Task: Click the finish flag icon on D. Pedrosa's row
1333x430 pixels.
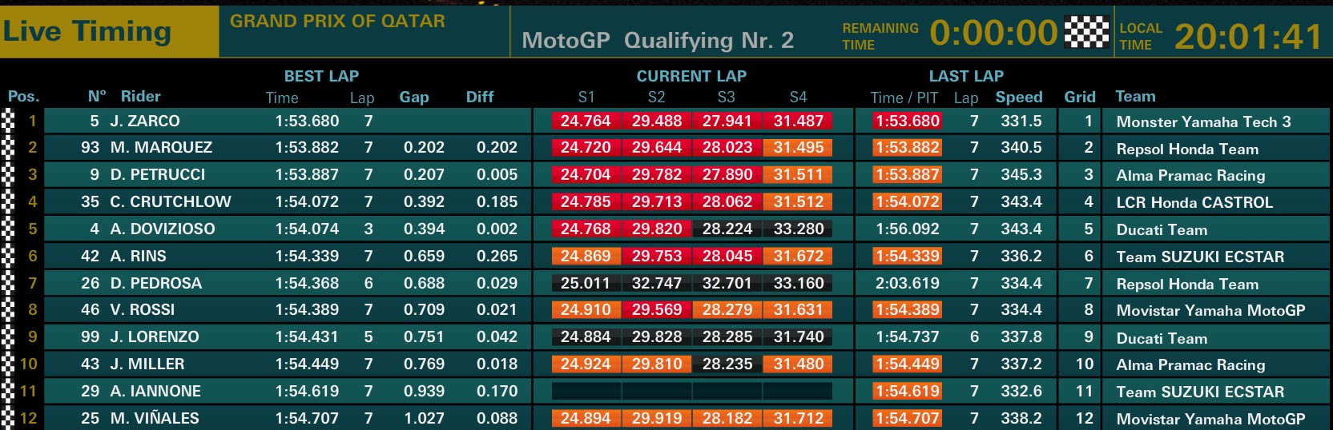Action: pos(8,283)
